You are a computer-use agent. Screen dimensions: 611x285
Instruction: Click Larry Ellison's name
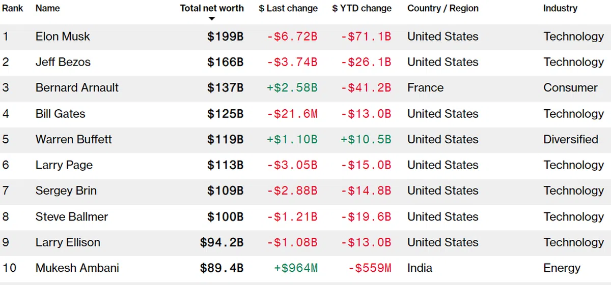pyautogui.click(x=68, y=242)
